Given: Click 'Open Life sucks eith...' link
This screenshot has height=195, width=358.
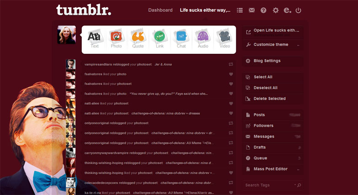Looking at the screenshot, I should 273,32.
